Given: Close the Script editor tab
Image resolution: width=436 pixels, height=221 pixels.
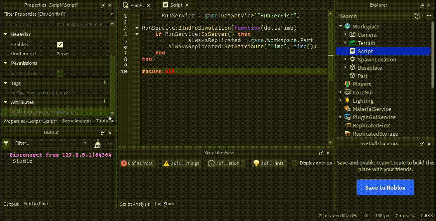Looking at the screenshot, I should click(x=187, y=5).
